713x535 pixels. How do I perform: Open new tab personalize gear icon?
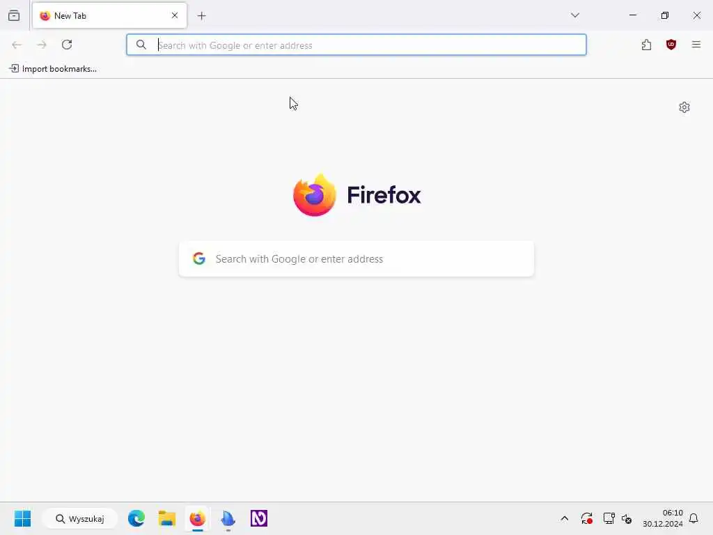click(684, 107)
